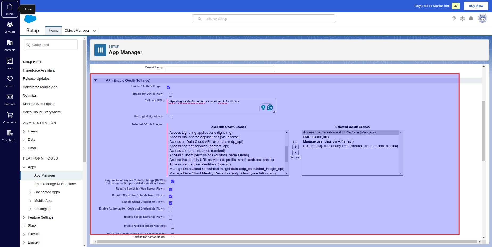
Task: Toggle Require Secret for Refresh Token Flow
Action: pyautogui.click(x=170, y=196)
